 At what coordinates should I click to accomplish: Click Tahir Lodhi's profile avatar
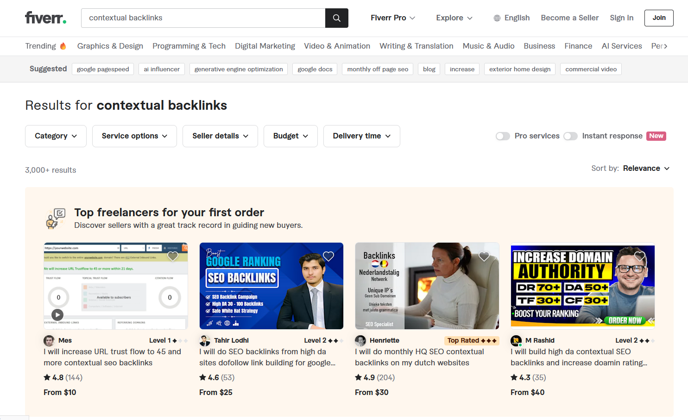tap(205, 341)
